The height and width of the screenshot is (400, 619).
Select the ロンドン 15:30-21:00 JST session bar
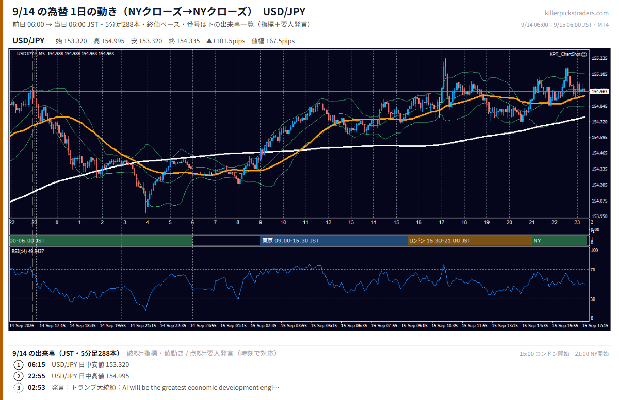point(469,241)
